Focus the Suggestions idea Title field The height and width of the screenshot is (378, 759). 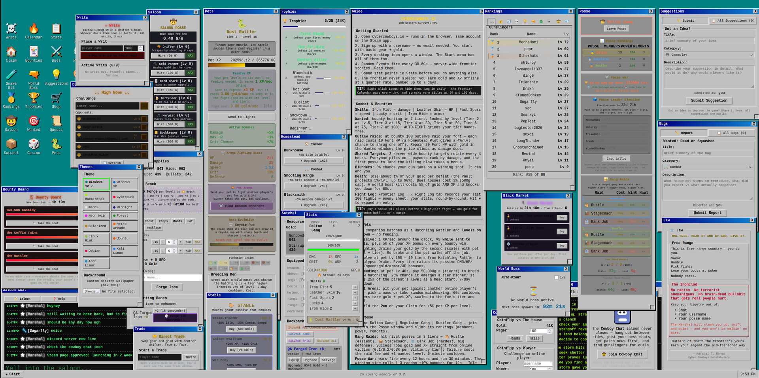pyautogui.click(x=709, y=41)
